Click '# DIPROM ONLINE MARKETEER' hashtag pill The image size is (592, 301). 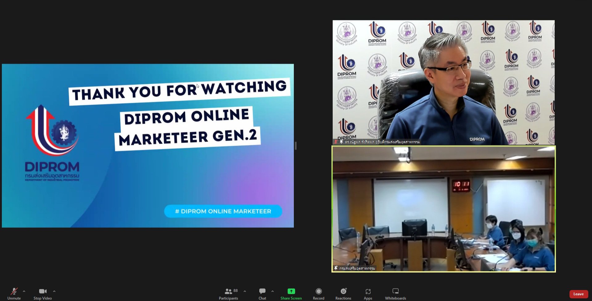click(223, 211)
